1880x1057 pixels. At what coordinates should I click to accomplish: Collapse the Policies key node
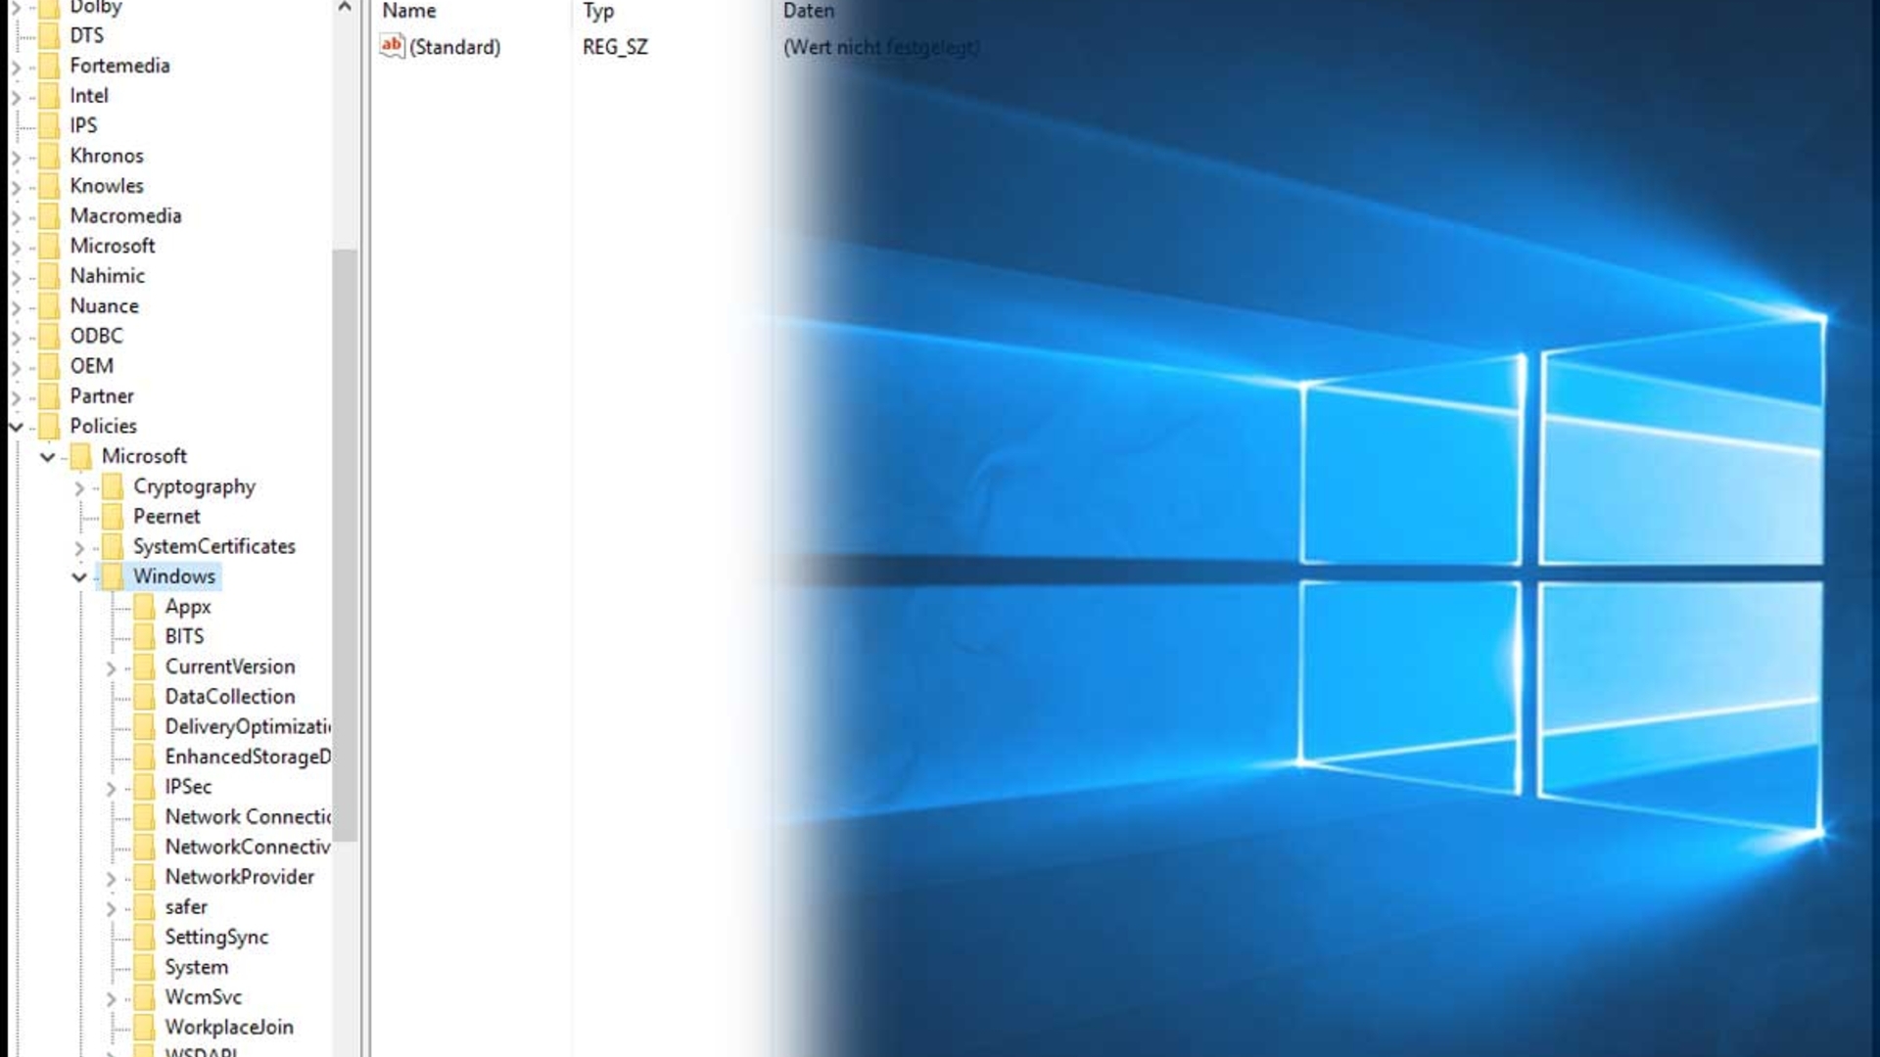pos(16,427)
